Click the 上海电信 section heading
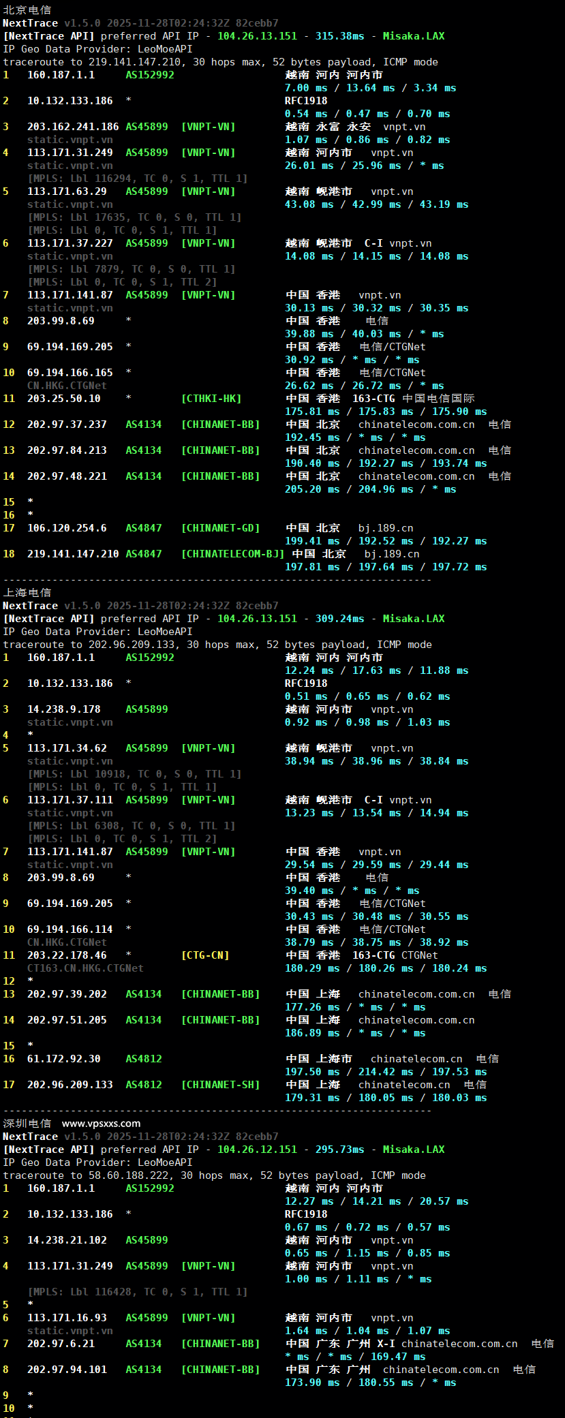Screen dimensions: 565x1418 click(x=27, y=593)
